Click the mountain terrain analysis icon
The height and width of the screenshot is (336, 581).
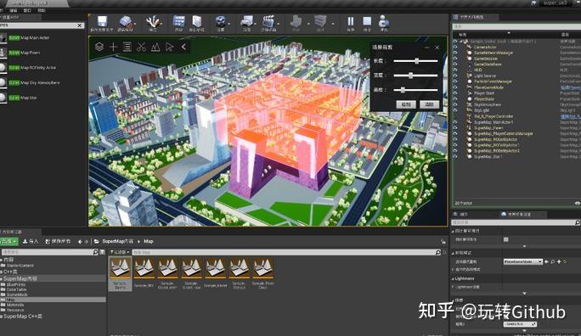point(155,47)
